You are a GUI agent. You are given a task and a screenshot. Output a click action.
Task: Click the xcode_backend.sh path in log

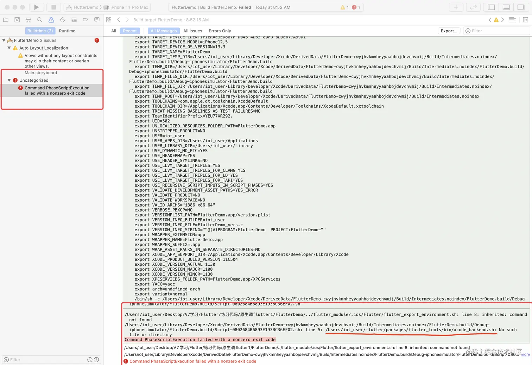(x=411, y=330)
